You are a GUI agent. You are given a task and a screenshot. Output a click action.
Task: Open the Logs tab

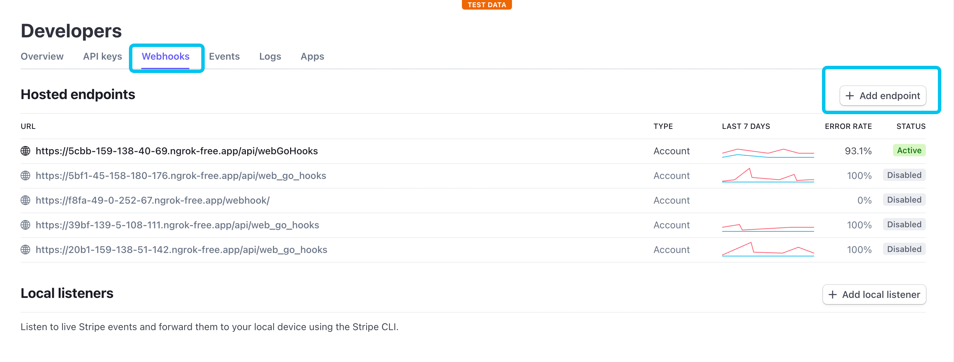(270, 56)
